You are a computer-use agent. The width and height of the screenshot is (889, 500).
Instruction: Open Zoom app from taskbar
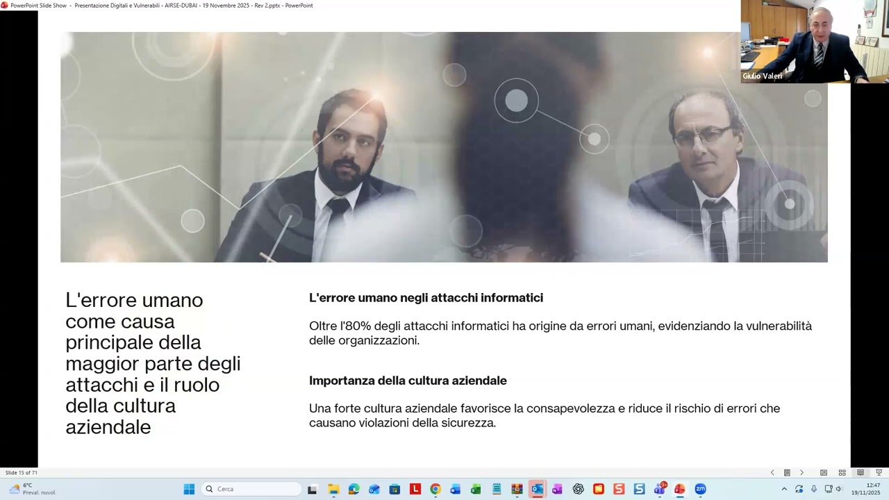click(x=700, y=489)
